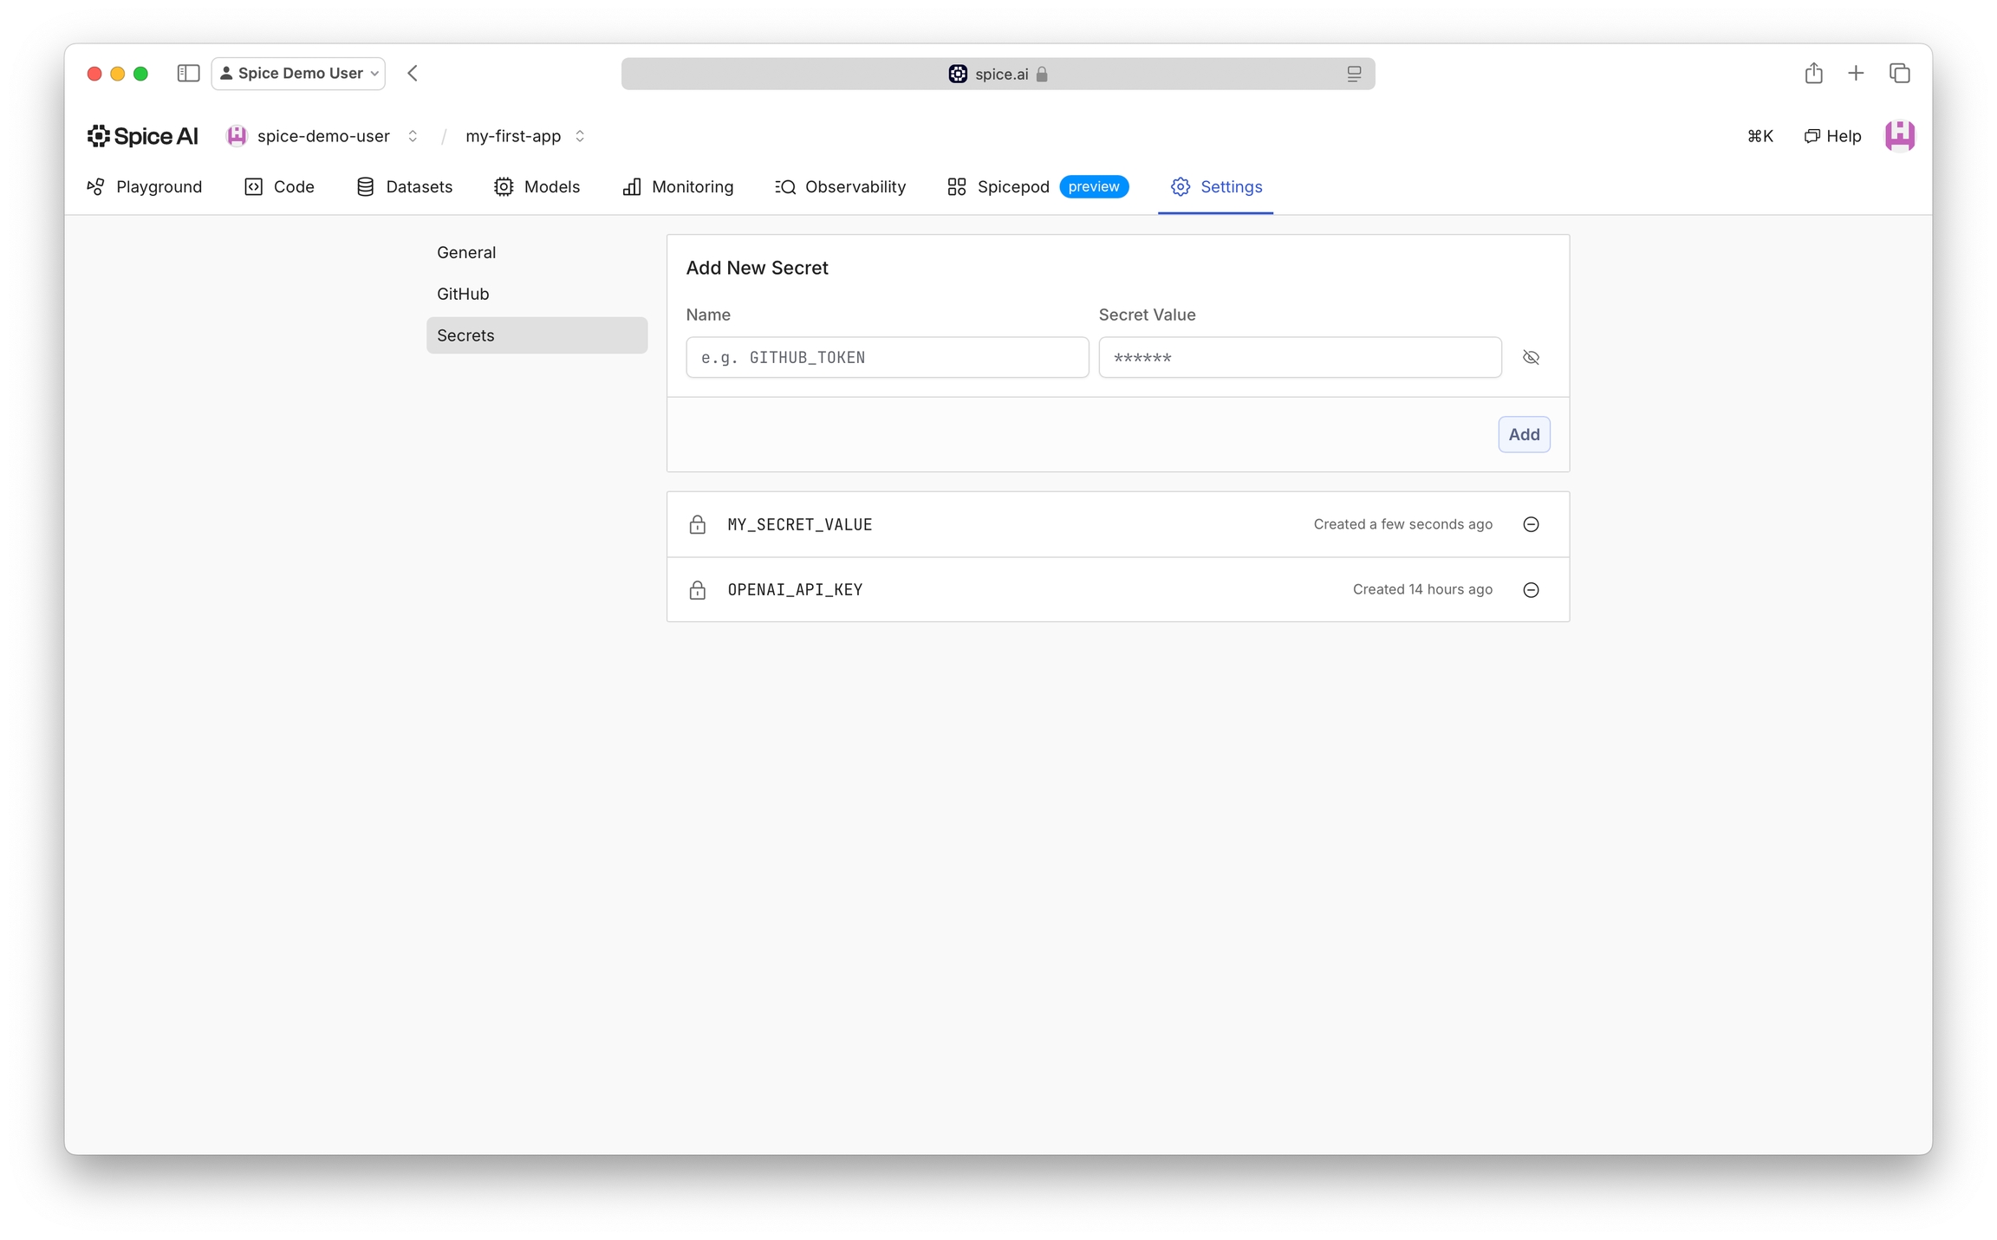Image resolution: width=1997 pixels, height=1240 pixels.
Task: Toggle the Safari sidebar
Action: 188,74
